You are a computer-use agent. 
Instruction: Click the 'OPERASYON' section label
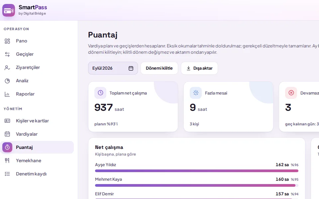[x=16, y=29]
